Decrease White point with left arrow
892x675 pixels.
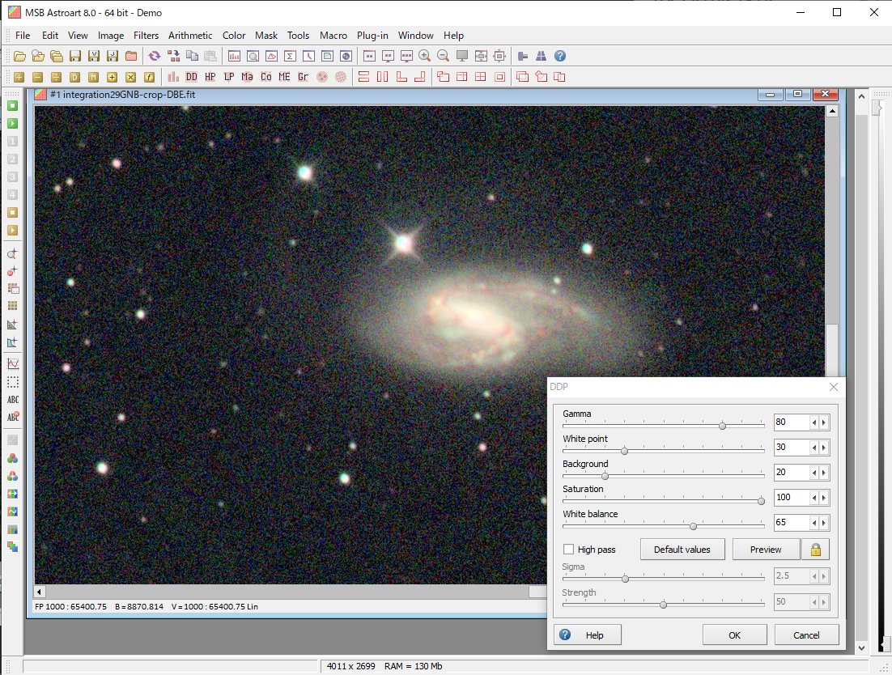pyautogui.click(x=815, y=448)
